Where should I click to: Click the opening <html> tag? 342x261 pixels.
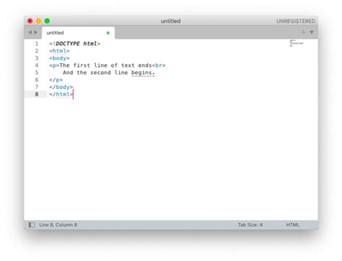point(59,51)
